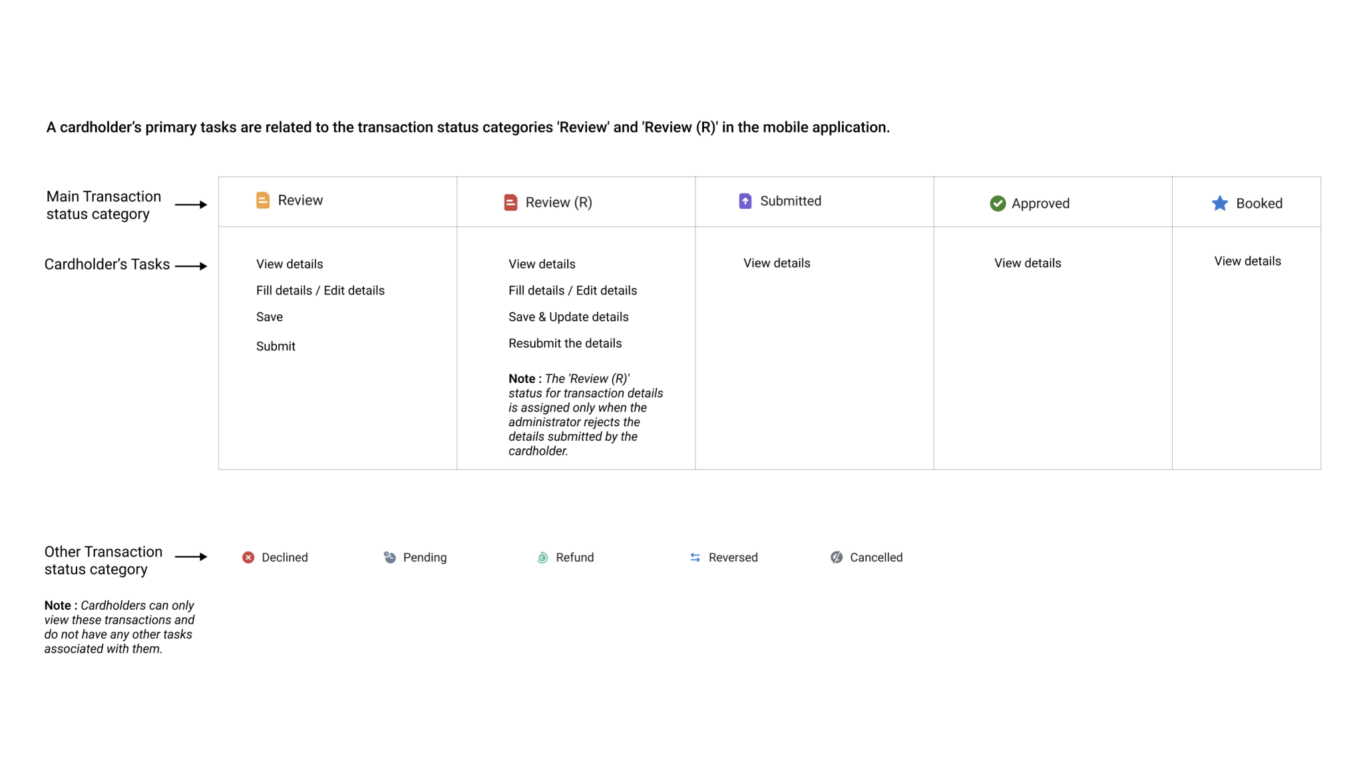Click the grey Cancelled icon
Screen dimensions: 1363x766
(x=837, y=557)
